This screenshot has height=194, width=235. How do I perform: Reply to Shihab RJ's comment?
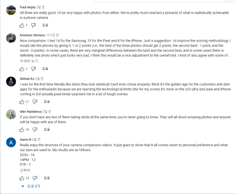(47, 102)
